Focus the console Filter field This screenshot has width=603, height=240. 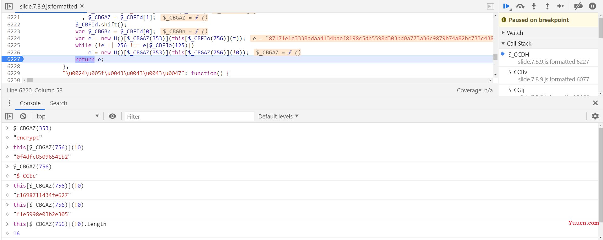point(189,116)
